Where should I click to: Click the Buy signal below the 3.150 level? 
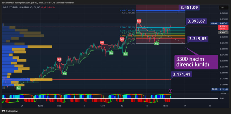click(19, 88)
